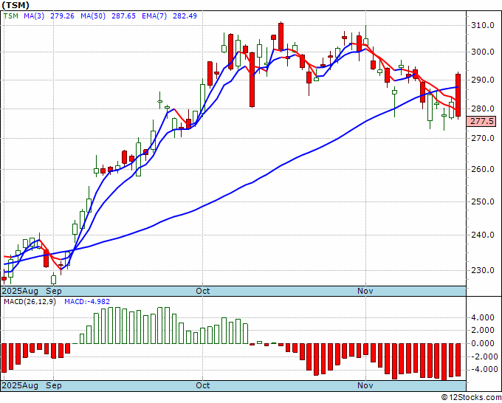Click the 260.0 price axis label
This screenshot has width=502, height=403.
[482, 169]
